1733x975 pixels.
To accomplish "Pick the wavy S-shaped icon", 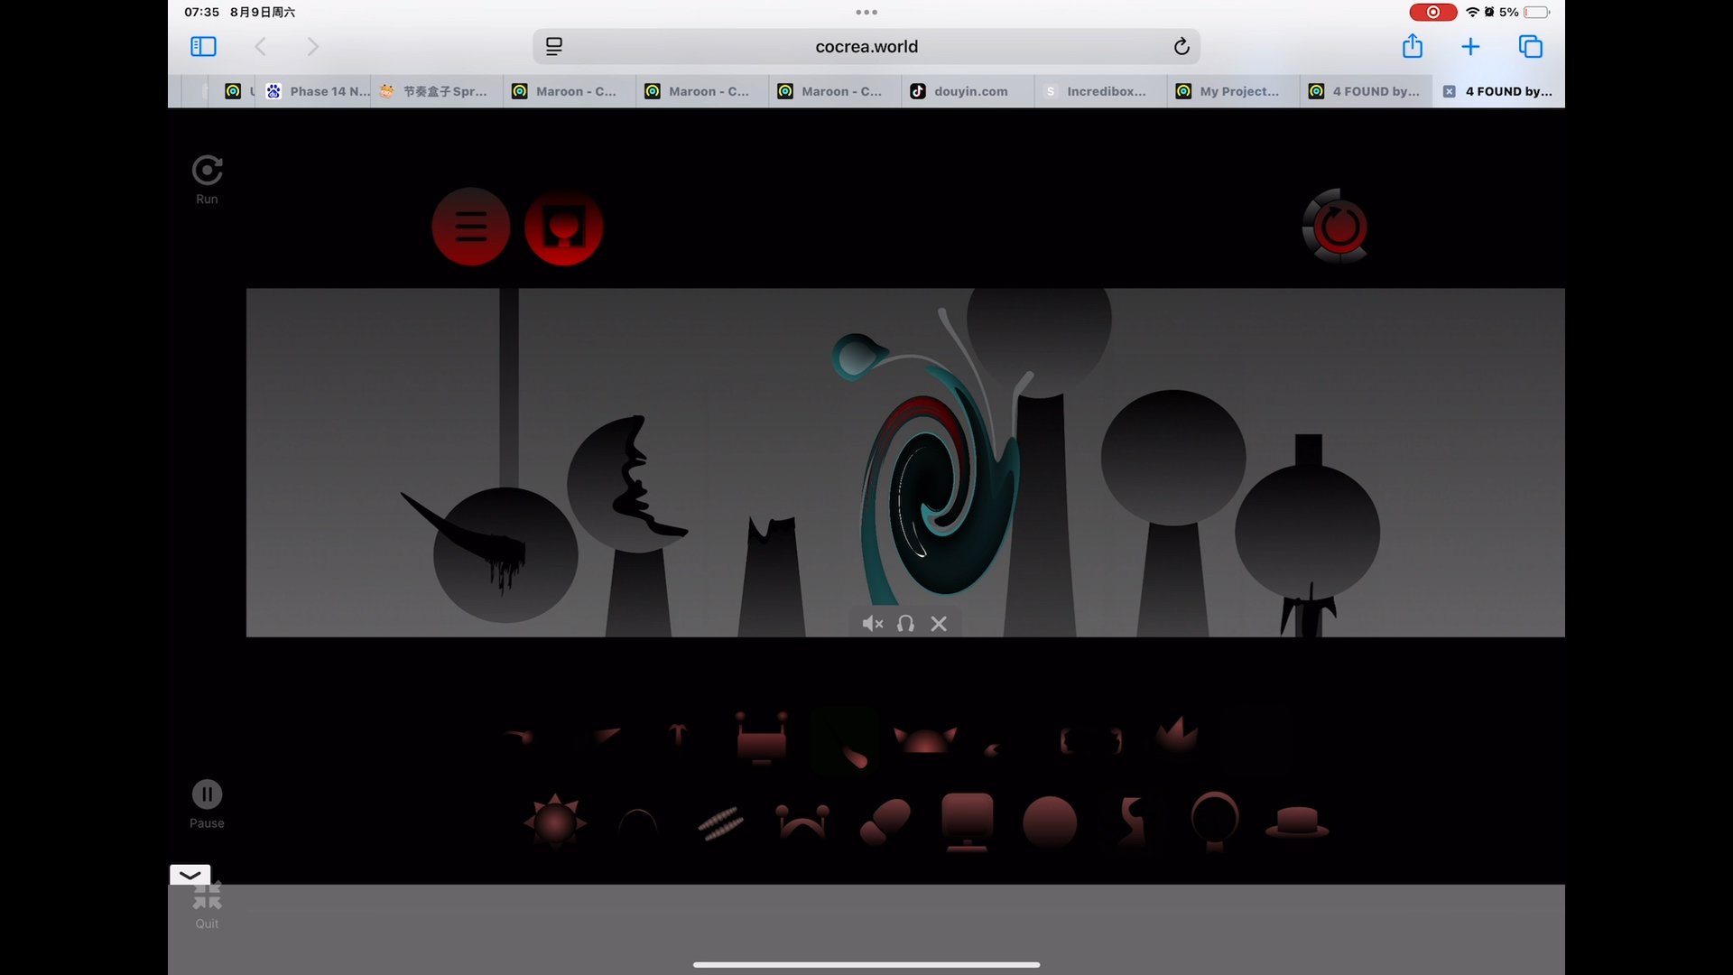I will (x=1132, y=821).
